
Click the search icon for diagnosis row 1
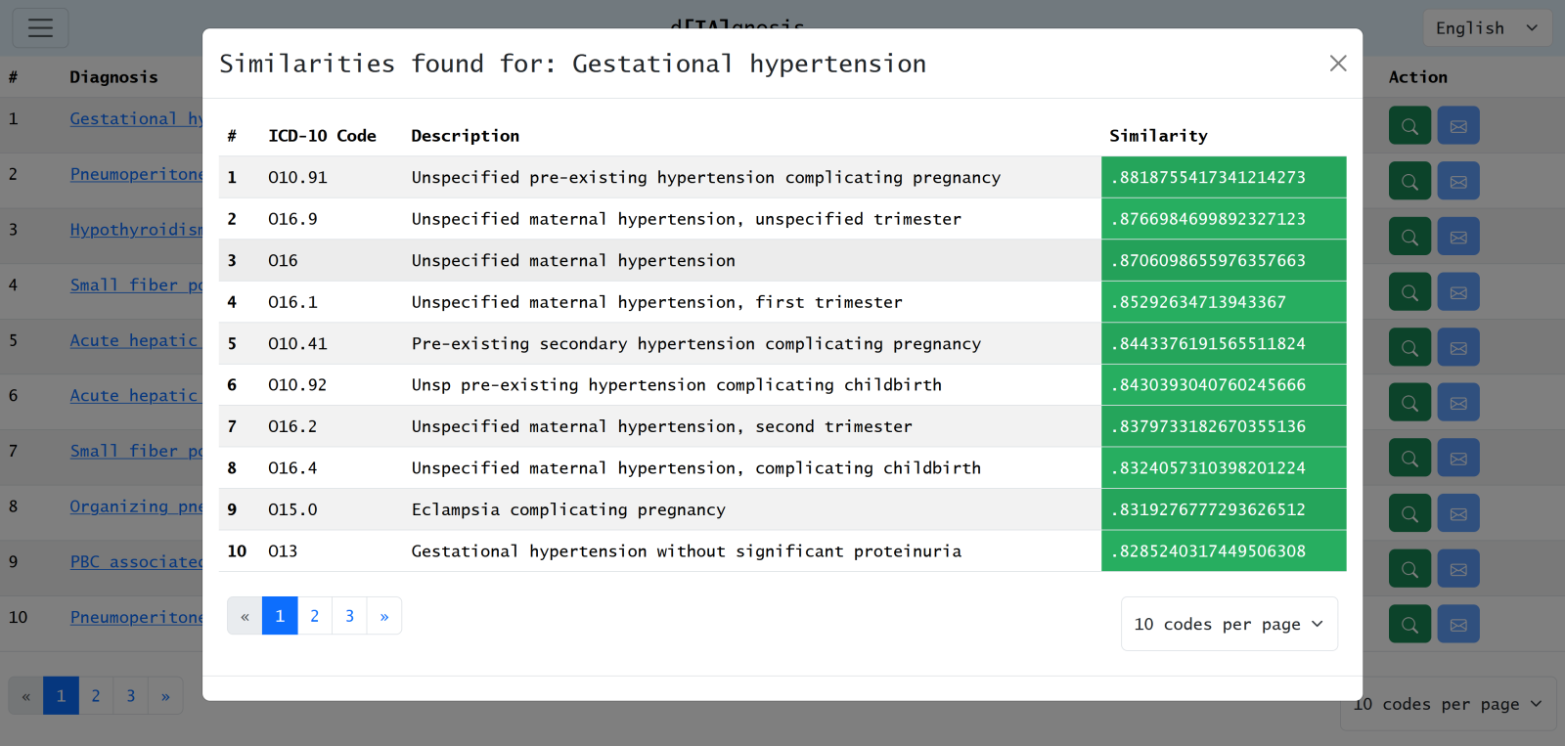point(1409,126)
